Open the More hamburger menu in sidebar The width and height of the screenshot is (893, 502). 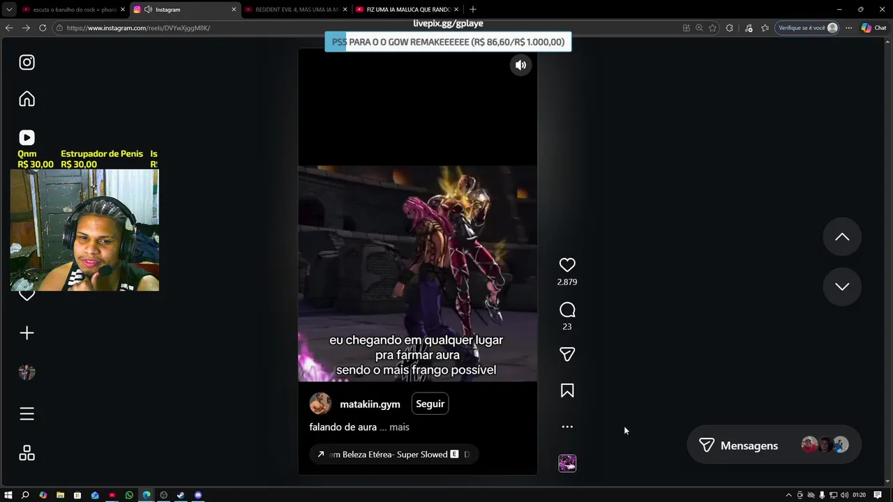click(x=27, y=414)
